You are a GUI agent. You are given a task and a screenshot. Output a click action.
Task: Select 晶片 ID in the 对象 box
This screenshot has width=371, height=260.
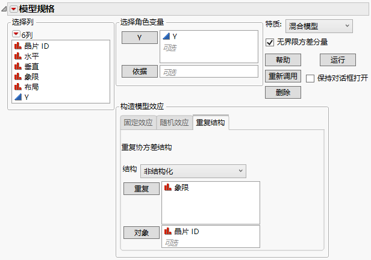point(187,231)
